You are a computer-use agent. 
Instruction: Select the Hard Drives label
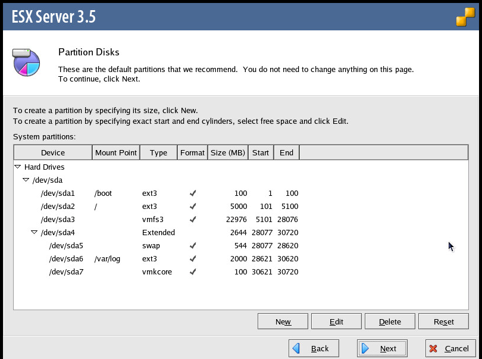coord(44,167)
